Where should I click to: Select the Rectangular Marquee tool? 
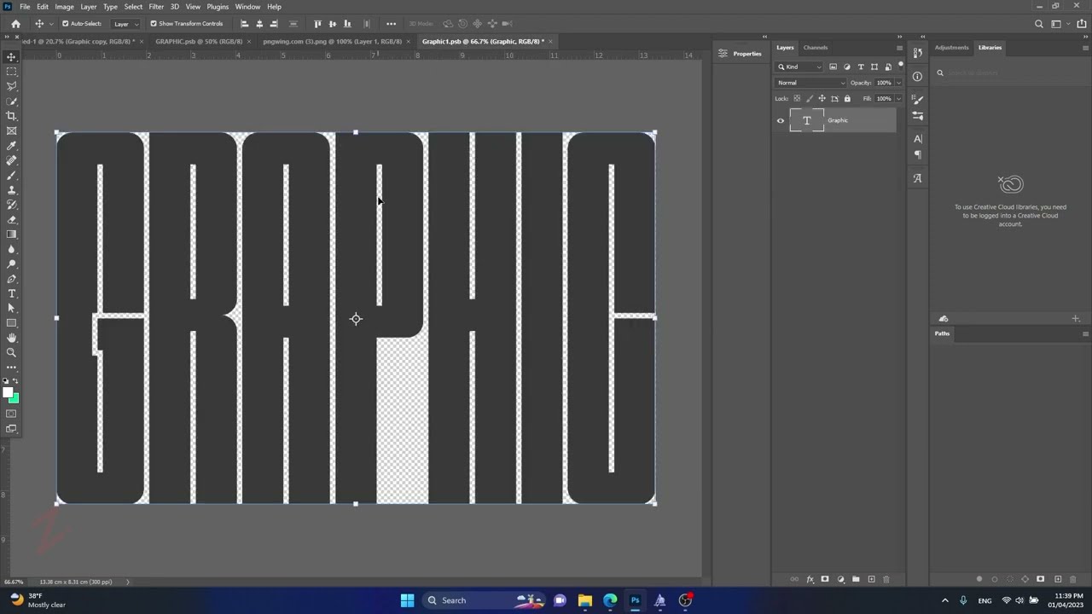[12, 72]
